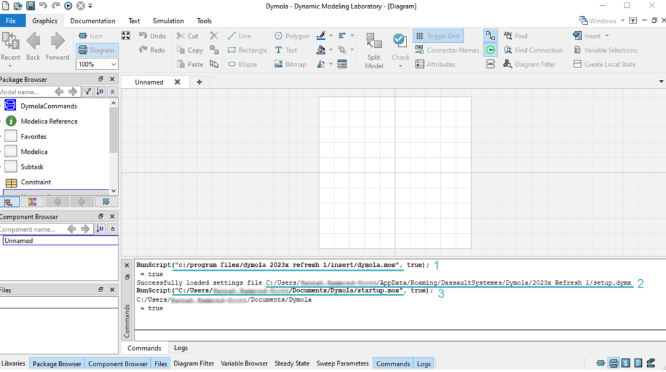Screen dimensions: 666x372
Task: Open Attributes dialog
Action: pyautogui.click(x=435, y=64)
